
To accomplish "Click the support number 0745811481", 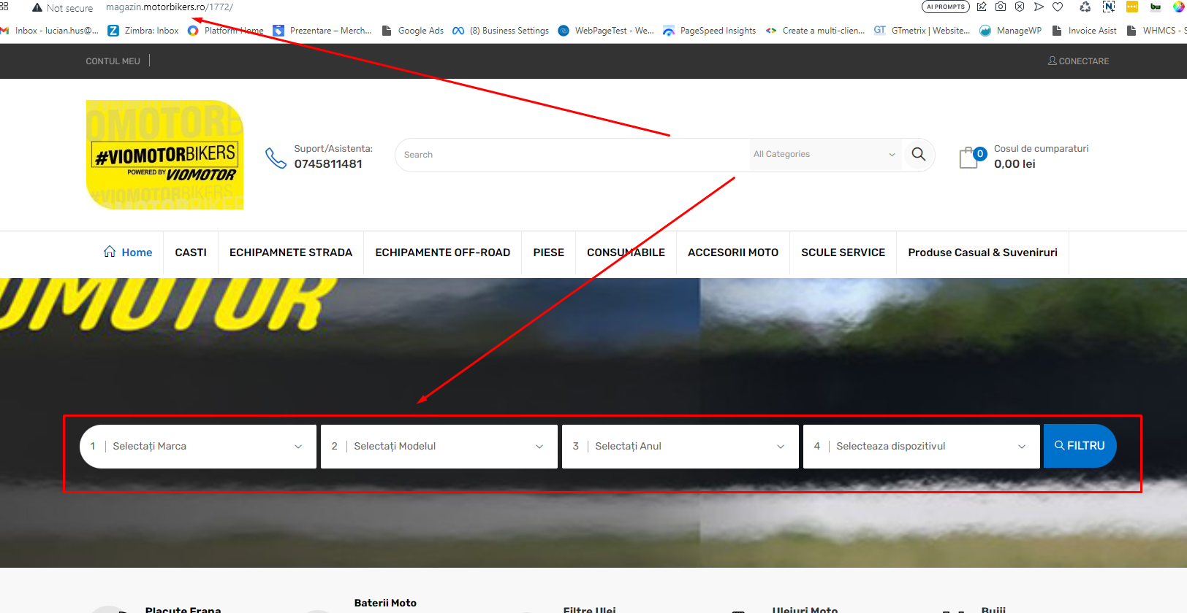I will [328, 164].
